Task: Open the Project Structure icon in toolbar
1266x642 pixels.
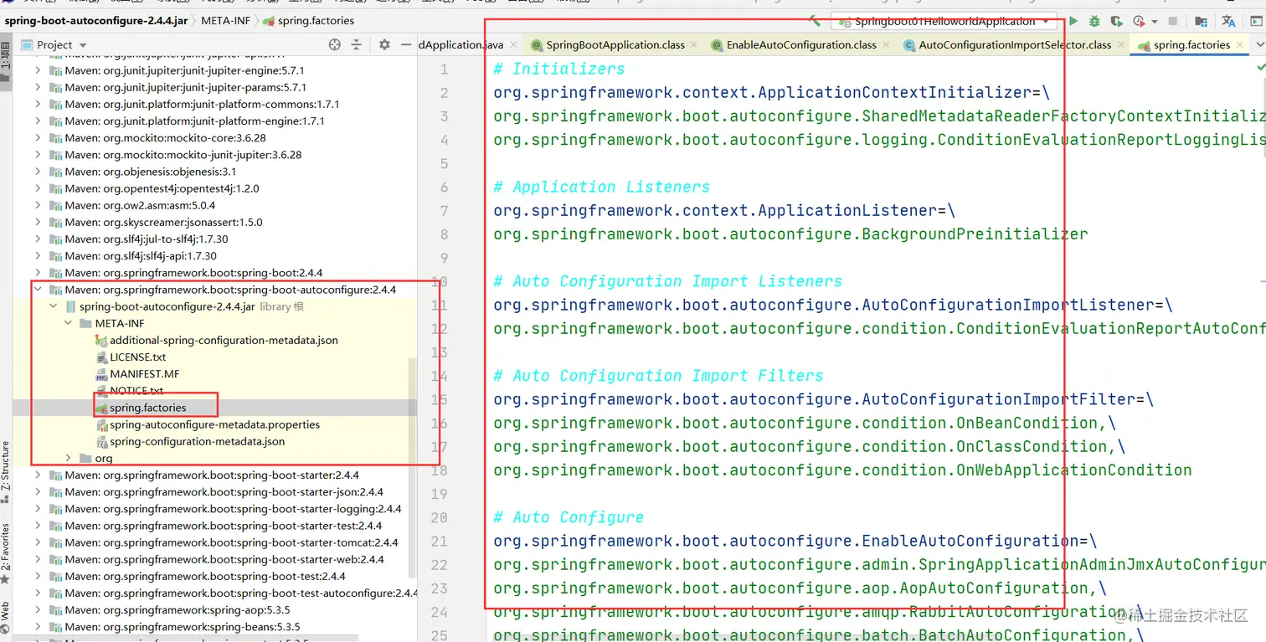Action: tap(1202, 21)
